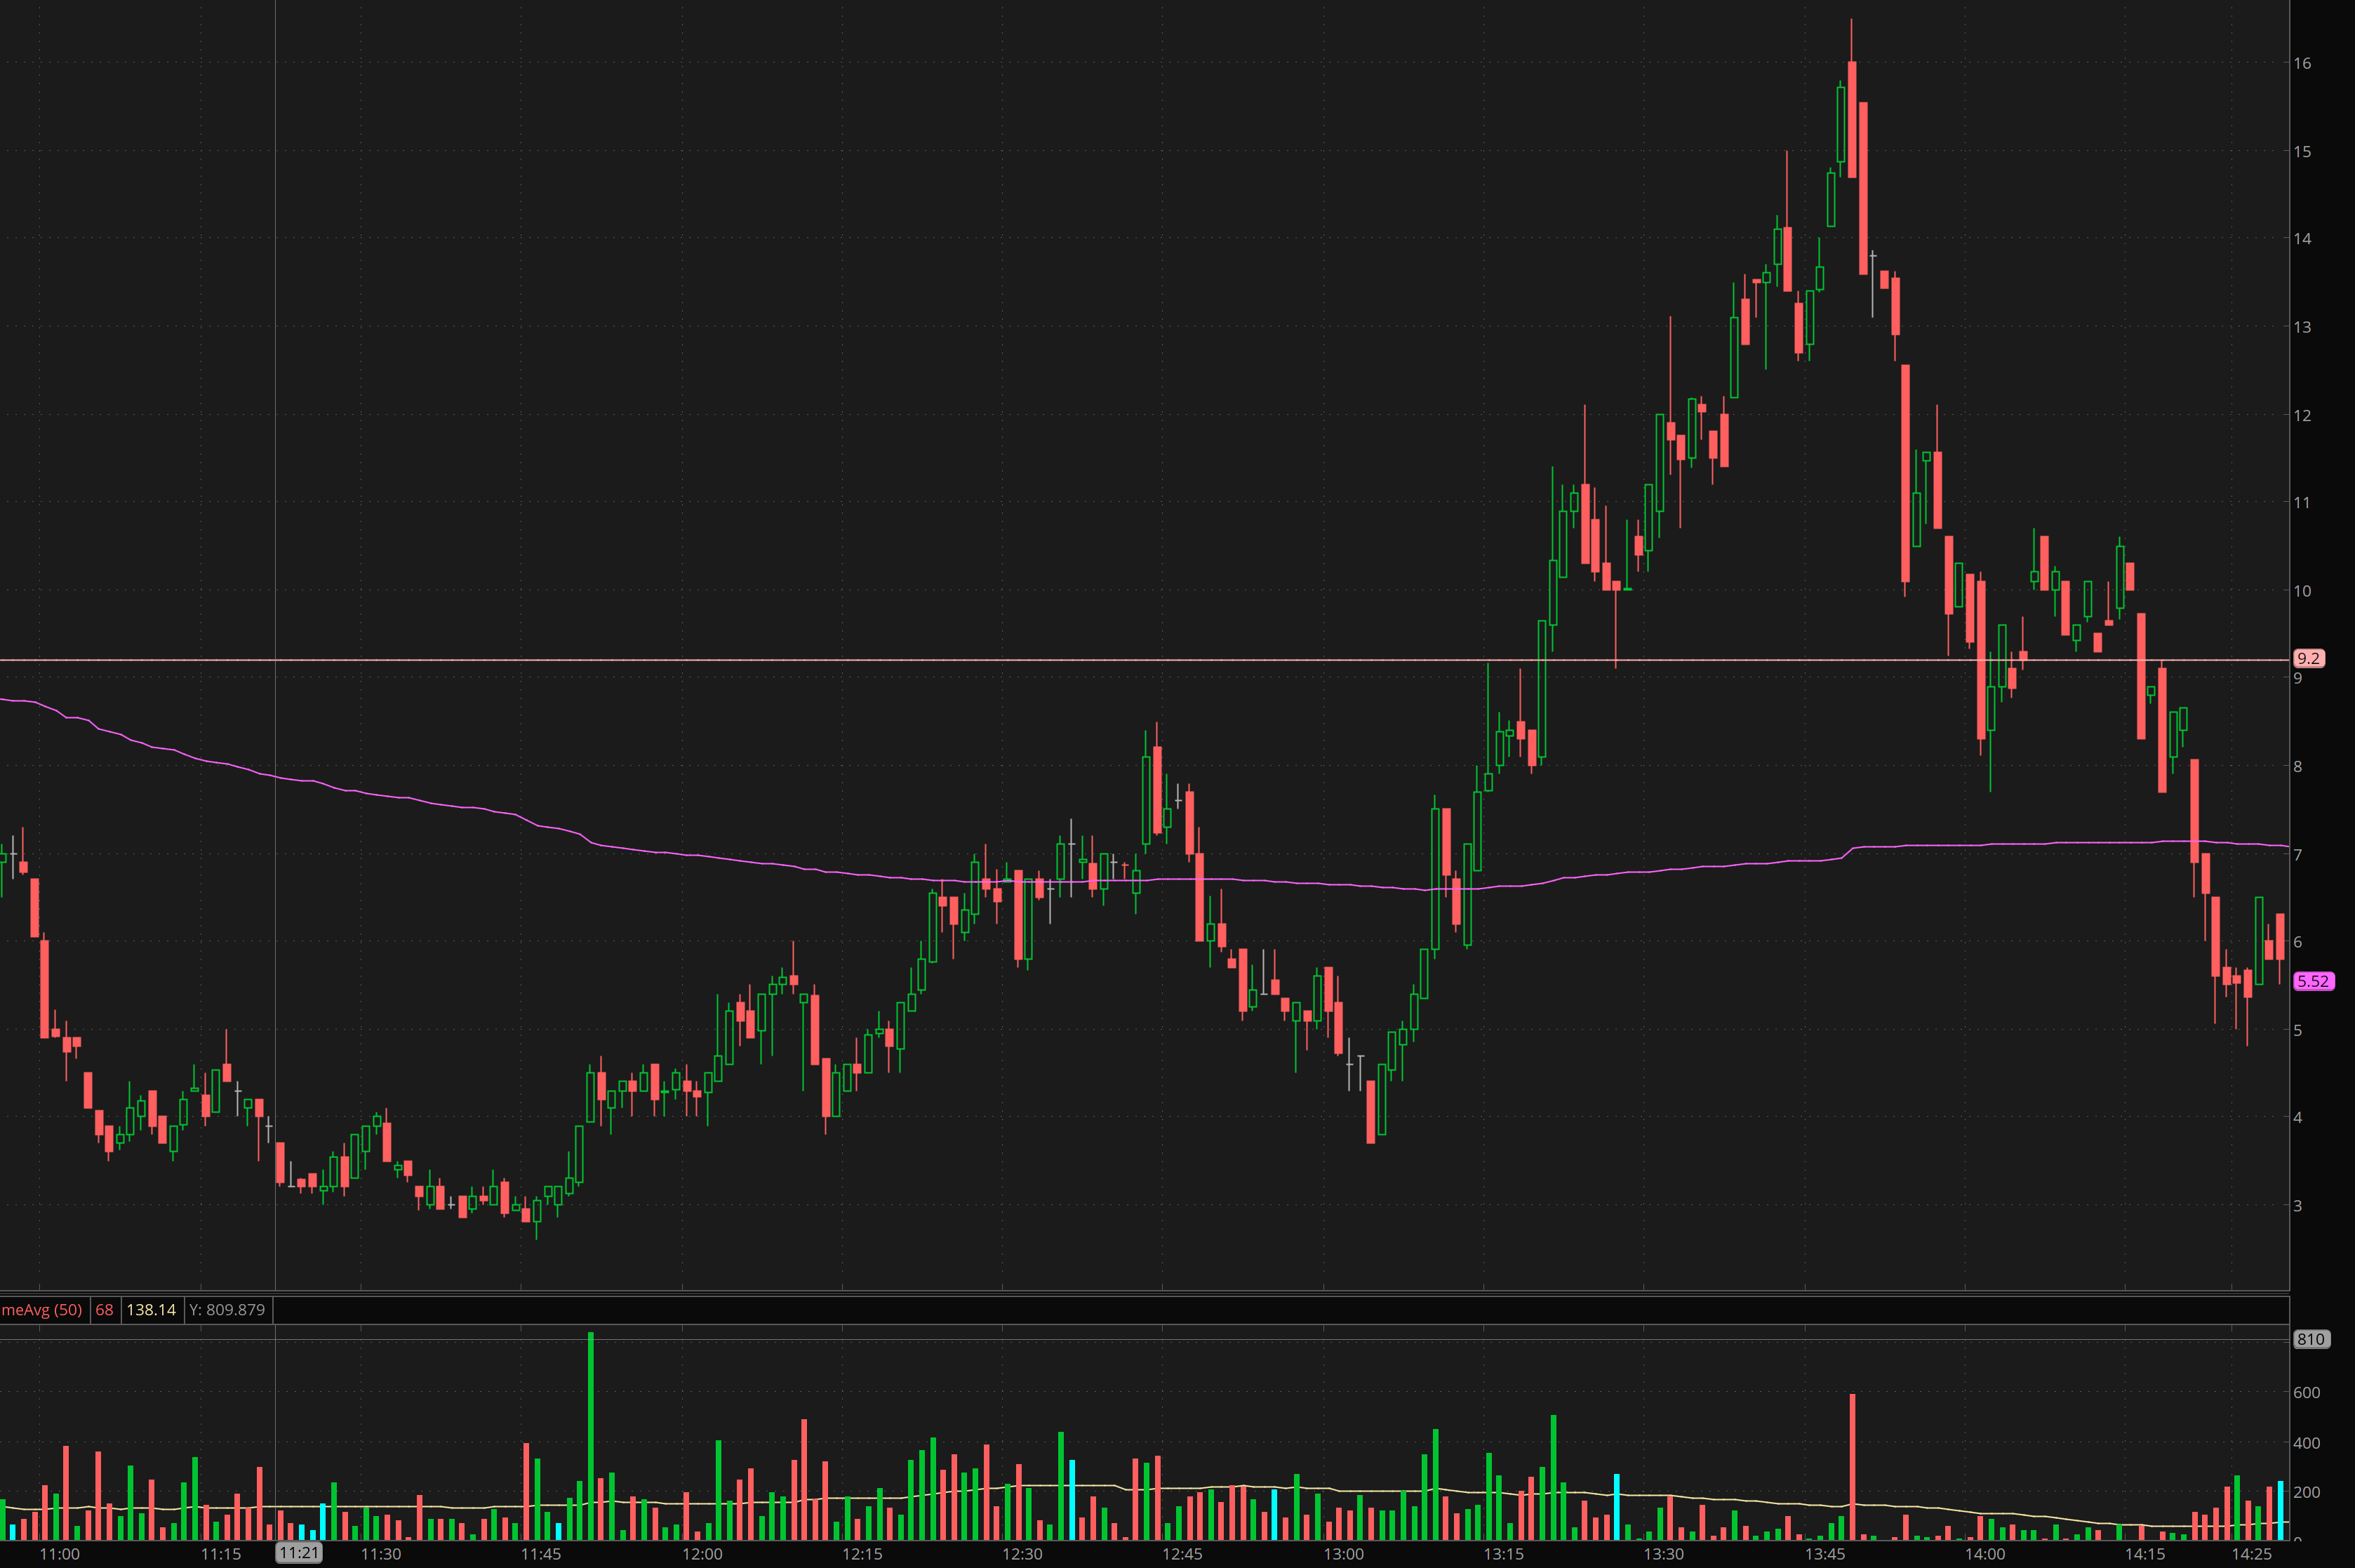Click the red 68 volume value
Image resolution: width=2355 pixels, height=1568 pixels.
(104, 1310)
